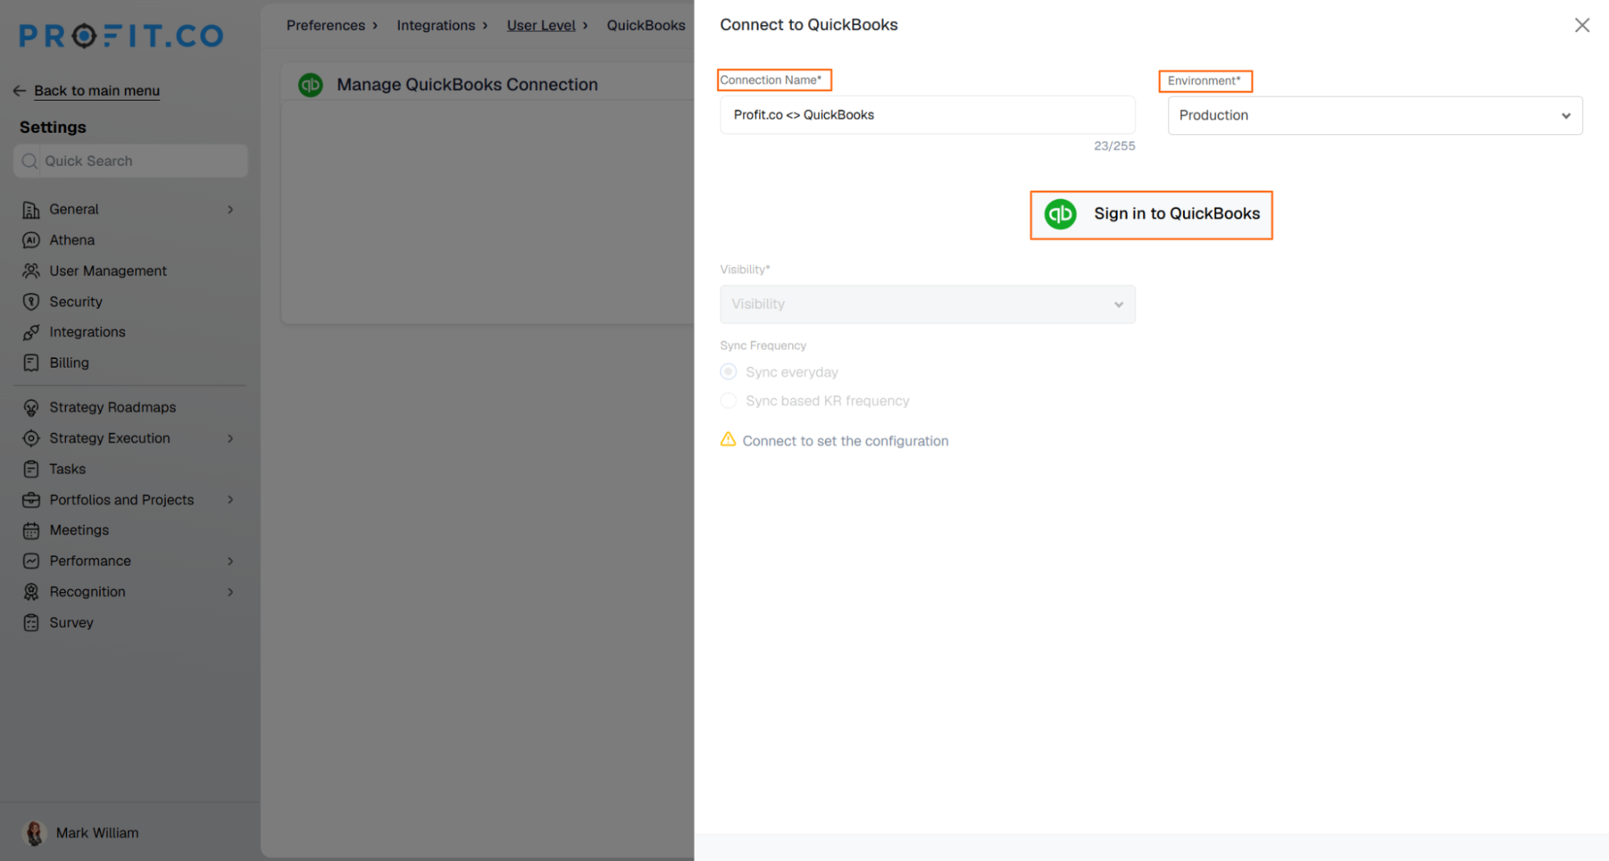Viewport: 1609px width, 861px height.
Task: Expand the Portfolios and Projects chevron
Action: 230,500
